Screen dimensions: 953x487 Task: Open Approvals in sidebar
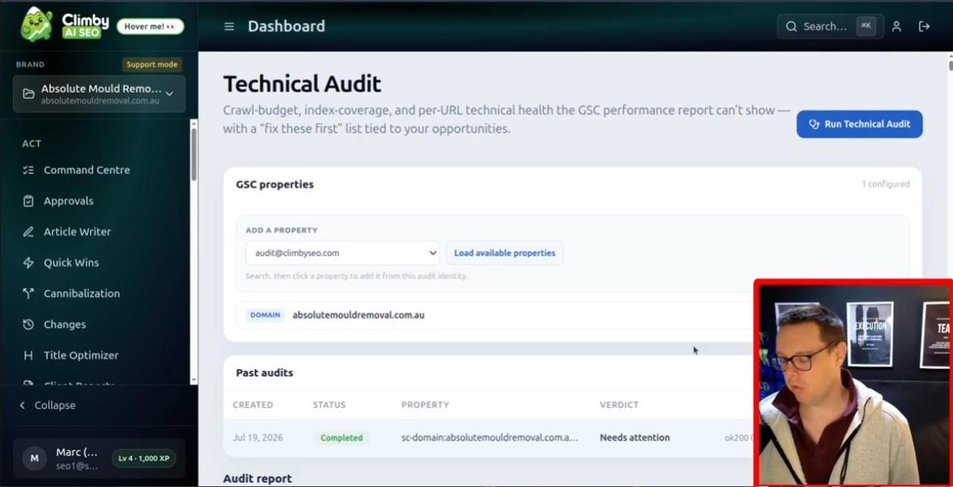pyautogui.click(x=68, y=201)
